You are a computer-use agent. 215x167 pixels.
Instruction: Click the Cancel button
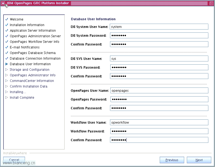(14, 160)
